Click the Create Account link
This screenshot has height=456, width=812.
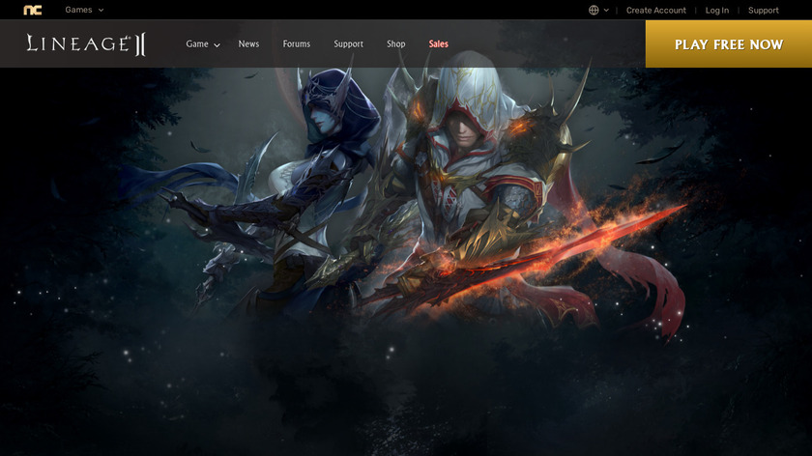[655, 10]
